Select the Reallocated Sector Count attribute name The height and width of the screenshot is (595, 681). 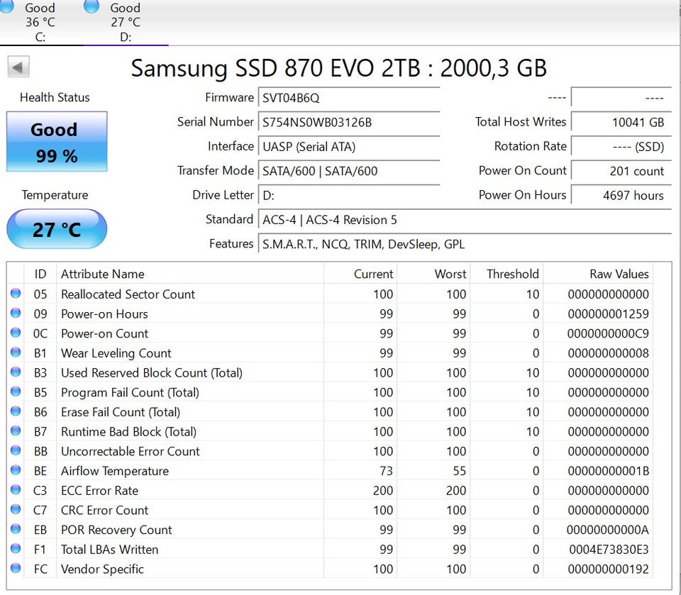tap(128, 294)
